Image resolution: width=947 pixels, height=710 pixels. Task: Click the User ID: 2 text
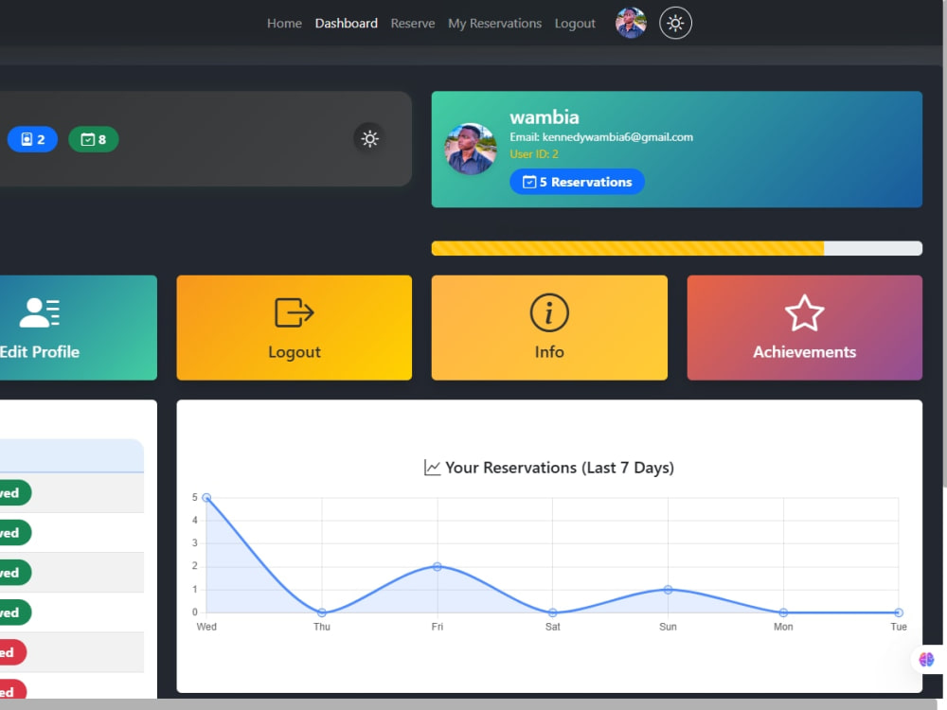[x=534, y=154]
